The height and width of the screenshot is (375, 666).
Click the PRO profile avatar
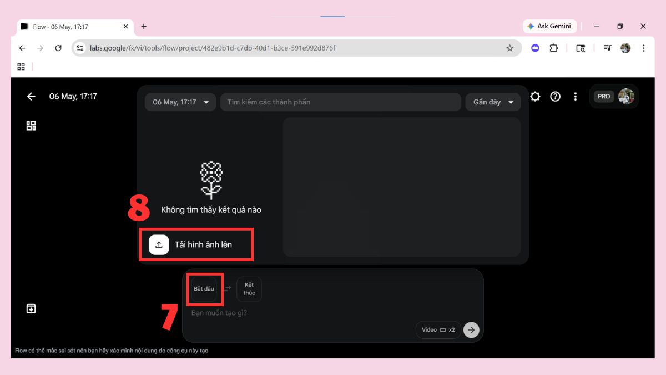(x=626, y=96)
